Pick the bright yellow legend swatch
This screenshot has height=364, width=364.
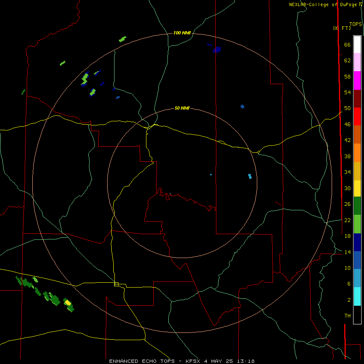[357, 188]
